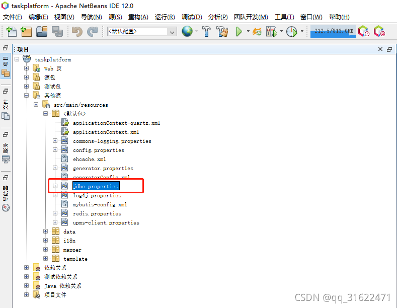Click the New File toolbar icon

click(x=12, y=32)
